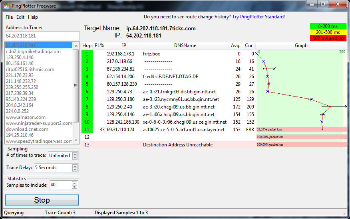The image size is (350, 219).
Task: Select 194.25.210.46 in the address list
Action: point(39,135)
